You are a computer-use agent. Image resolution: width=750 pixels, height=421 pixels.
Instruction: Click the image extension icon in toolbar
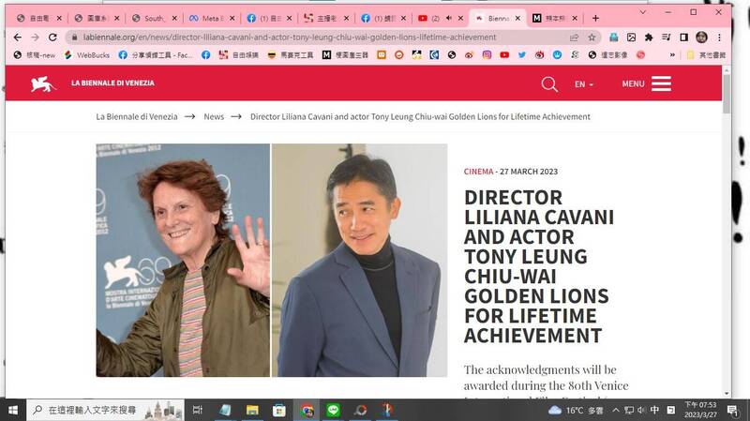(631, 38)
